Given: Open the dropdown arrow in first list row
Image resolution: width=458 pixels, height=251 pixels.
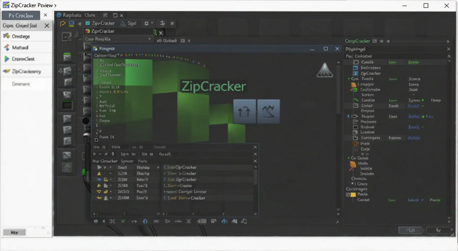Looking at the screenshot, I should point(158,168).
